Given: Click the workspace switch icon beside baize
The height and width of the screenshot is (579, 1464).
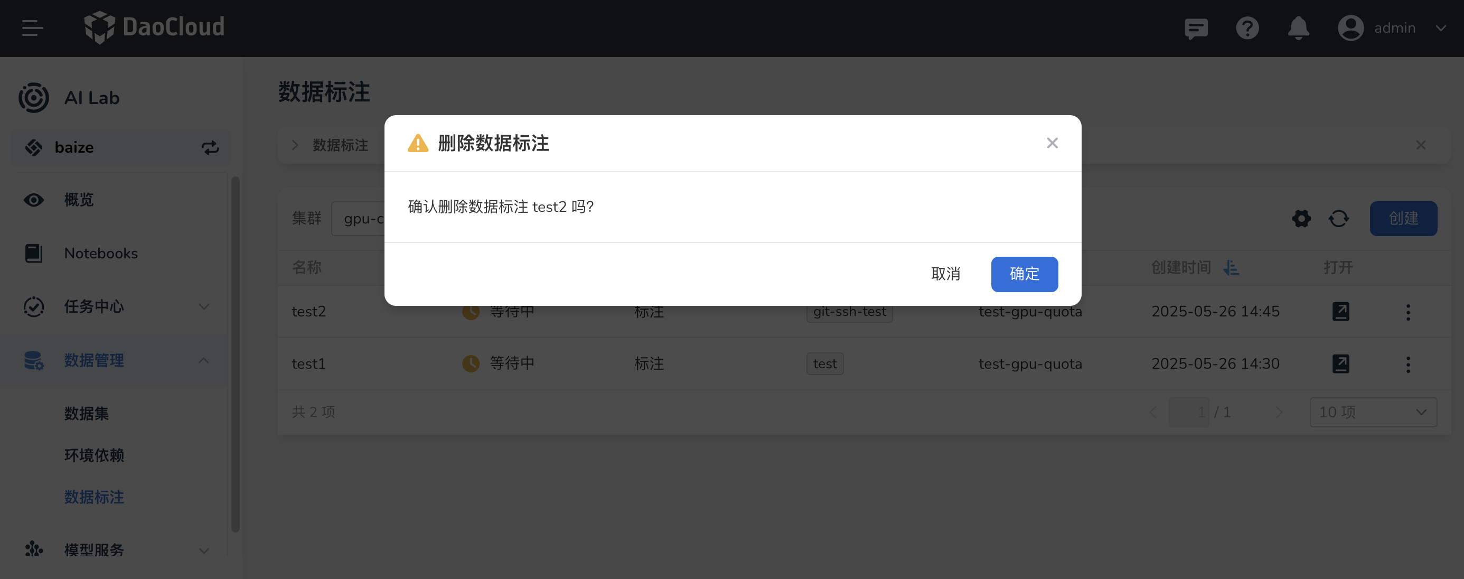Looking at the screenshot, I should pos(210,147).
